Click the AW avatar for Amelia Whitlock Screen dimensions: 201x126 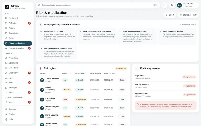pos(42,80)
